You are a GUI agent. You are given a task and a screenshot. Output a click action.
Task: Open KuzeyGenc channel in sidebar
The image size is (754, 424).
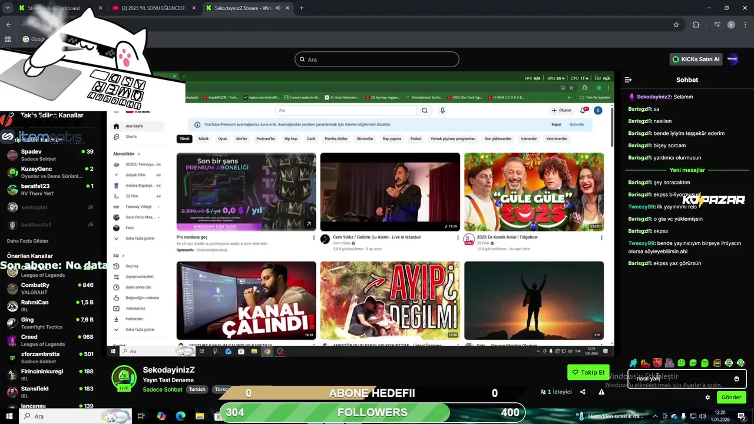tap(49, 173)
